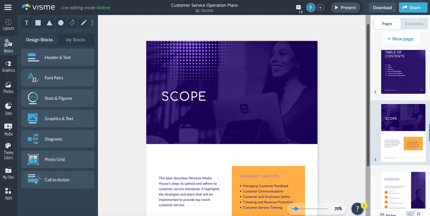Click the add collaborator plus icon
The image size is (430, 216).
(321, 8)
